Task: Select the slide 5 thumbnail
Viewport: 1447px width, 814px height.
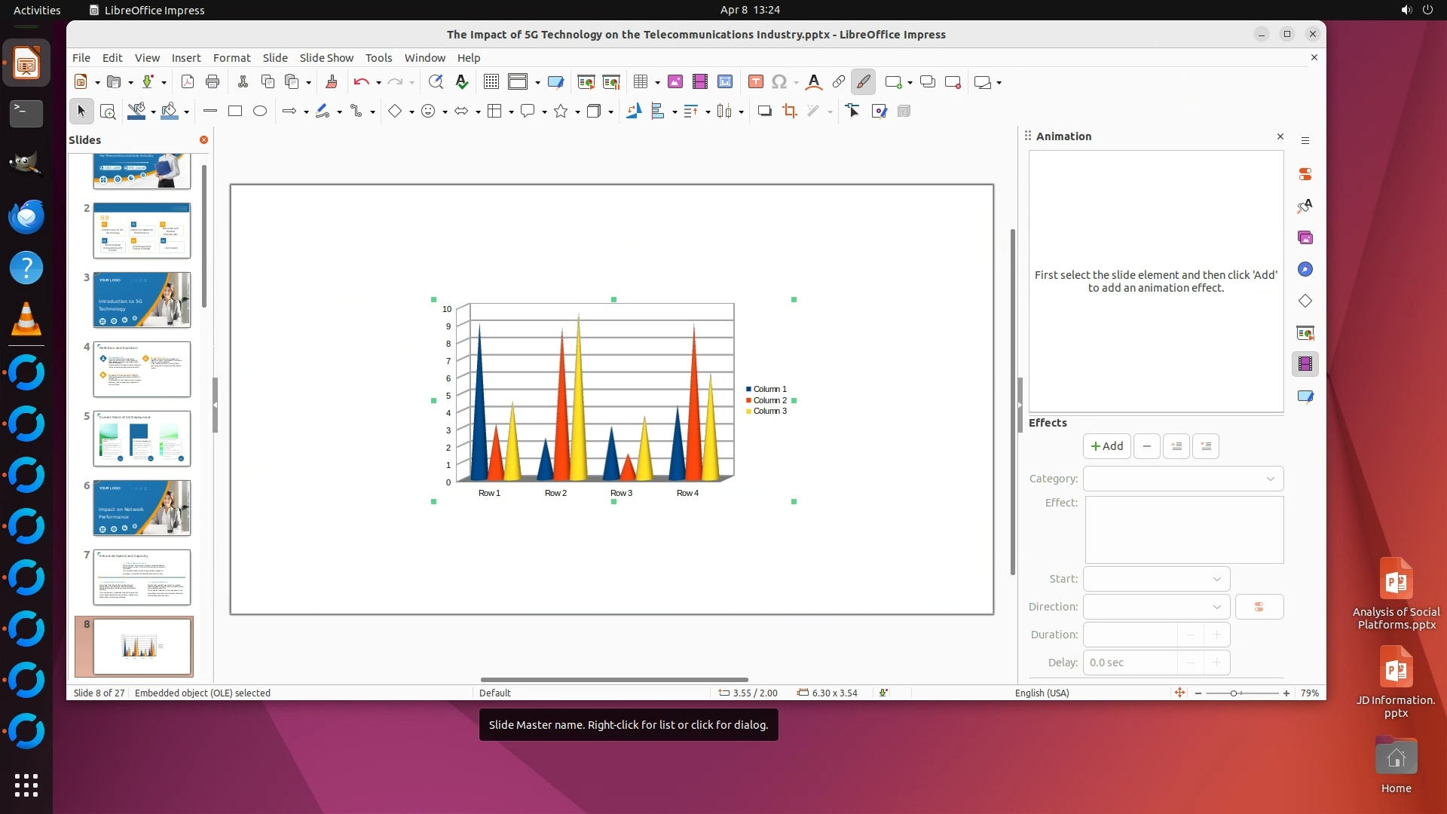Action: (142, 439)
